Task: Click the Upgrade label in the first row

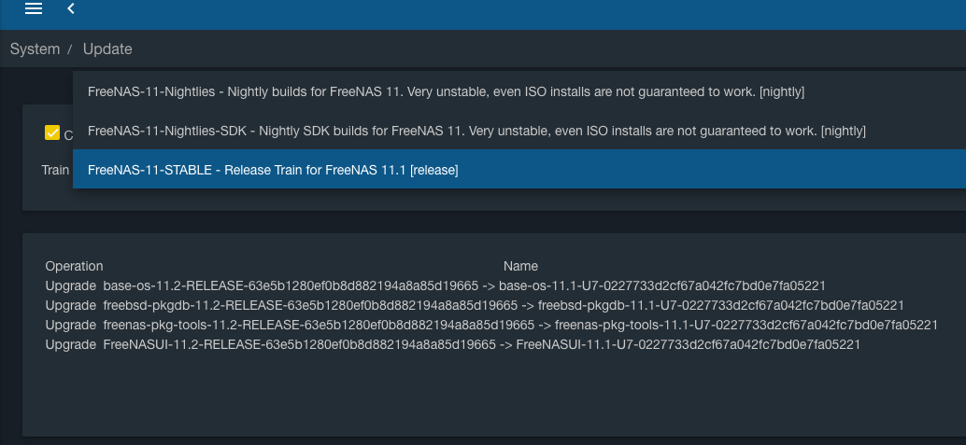Action: [x=70, y=285]
